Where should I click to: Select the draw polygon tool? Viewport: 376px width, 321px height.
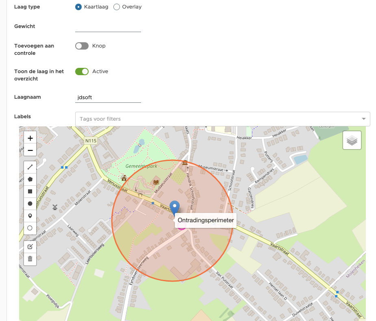click(30, 179)
